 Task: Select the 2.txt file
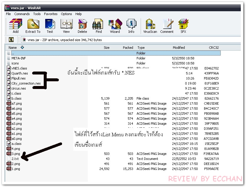point(15,159)
